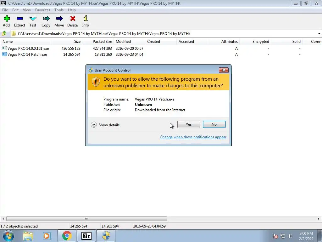Open the Windows Start button

pyautogui.click(x=8, y=236)
